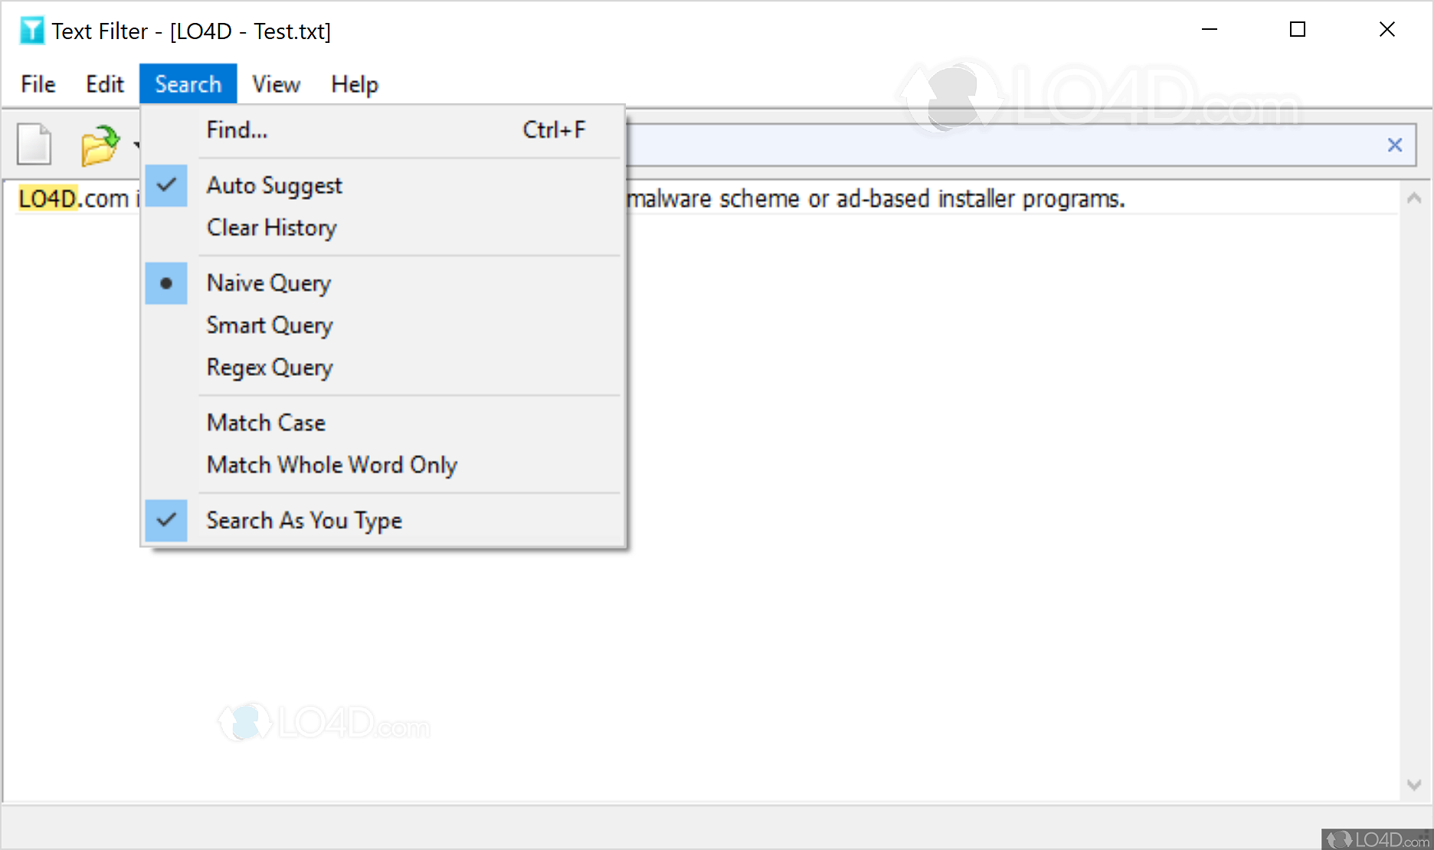
Task: Clear the search box via the blue X icon
Action: point(1394,145)
